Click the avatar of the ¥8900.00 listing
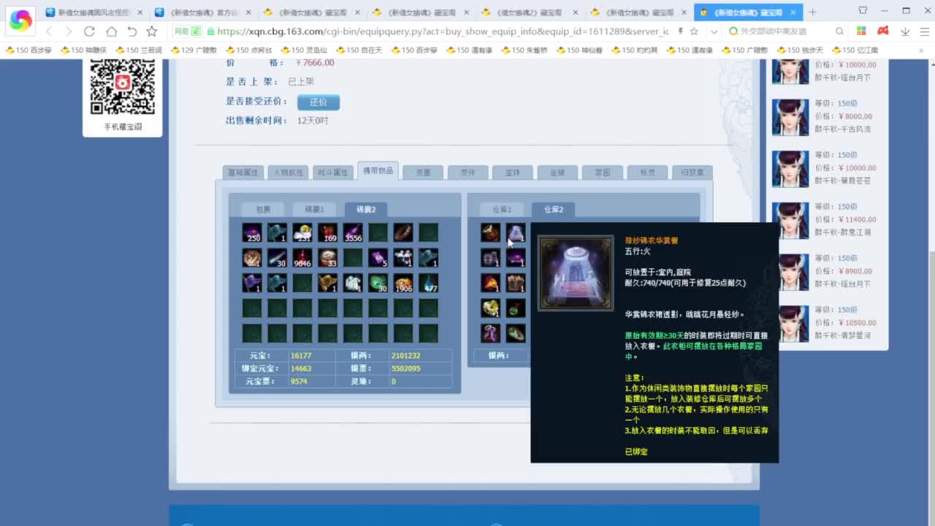 tap(790, 272)
